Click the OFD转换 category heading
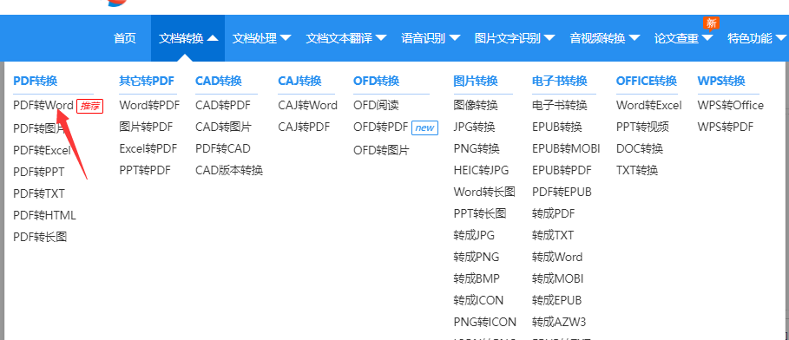Screen dimensions: 789x340 [377, 81]
